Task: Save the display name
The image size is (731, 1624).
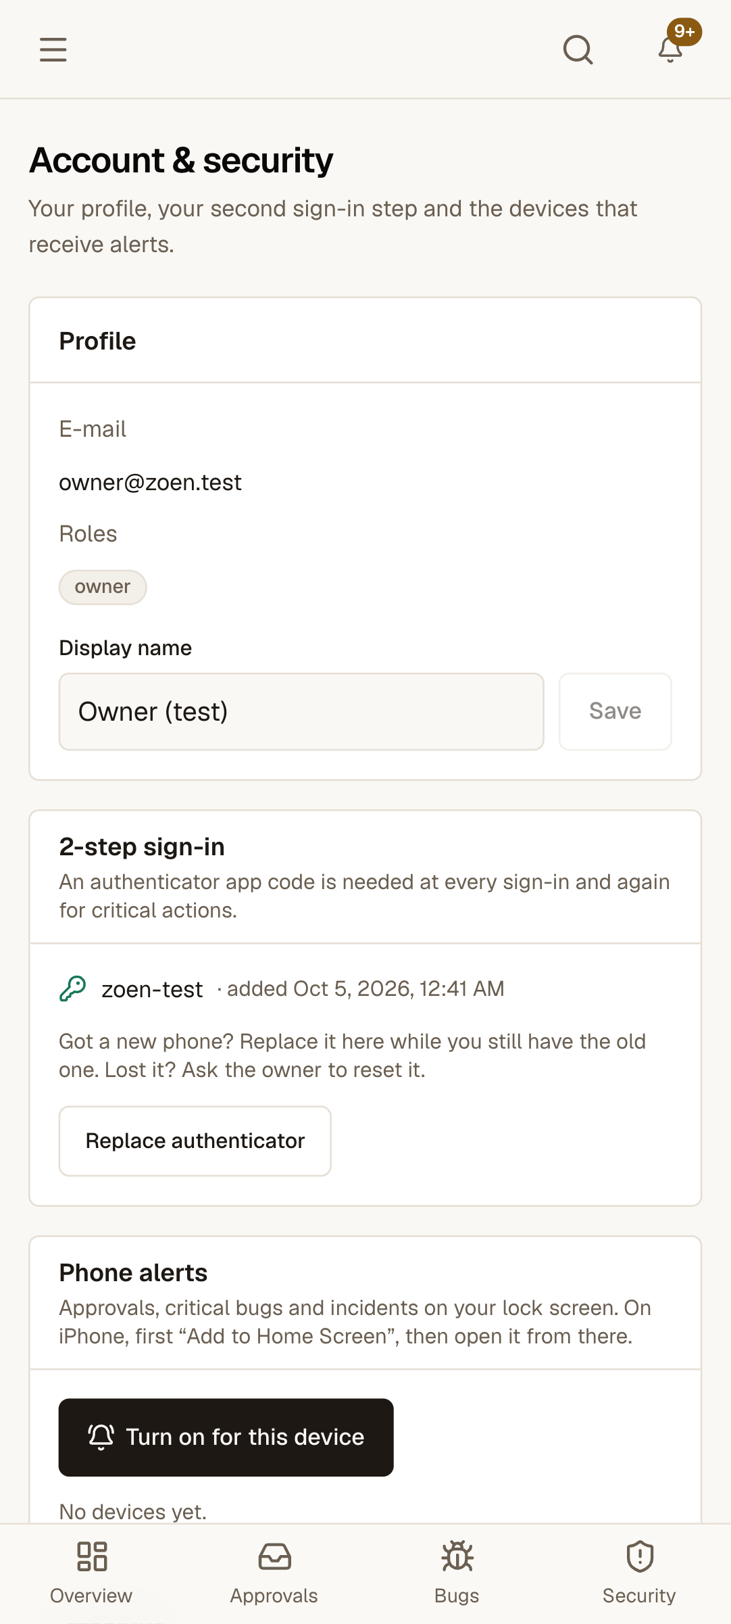Action: [615, 711]
